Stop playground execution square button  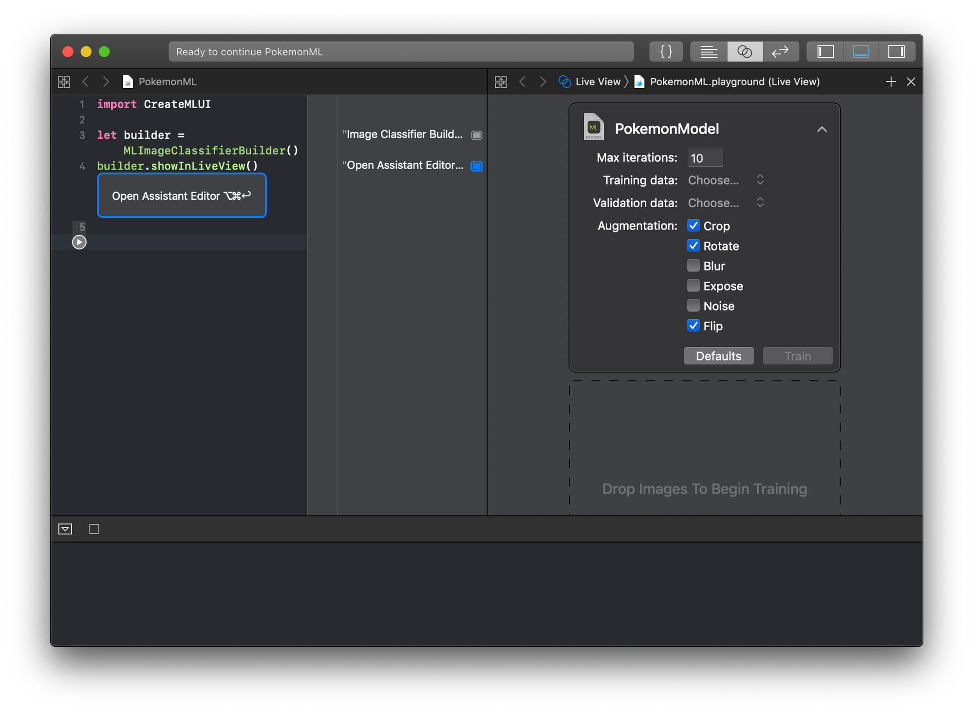pyautogui.click(x=94, y=529)
